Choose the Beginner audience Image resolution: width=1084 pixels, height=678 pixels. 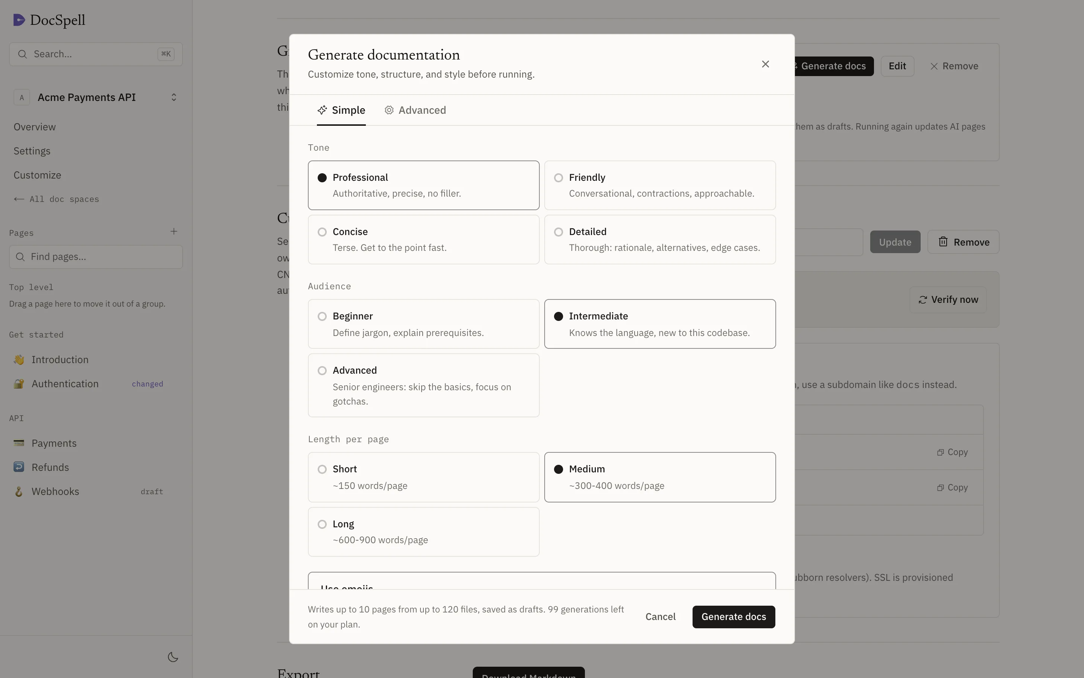coord(423,324)
